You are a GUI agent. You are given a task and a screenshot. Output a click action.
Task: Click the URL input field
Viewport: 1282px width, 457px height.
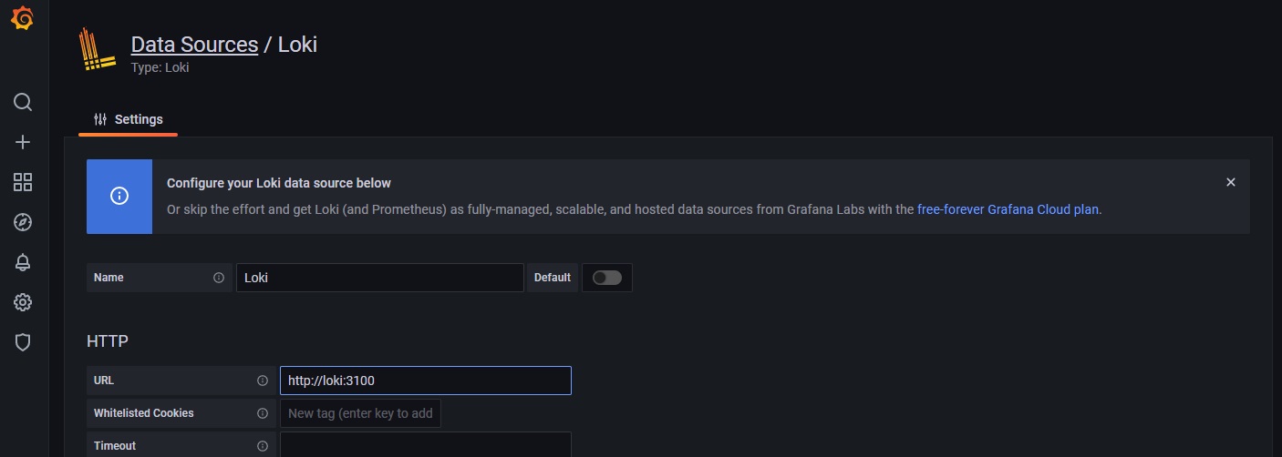426,381
